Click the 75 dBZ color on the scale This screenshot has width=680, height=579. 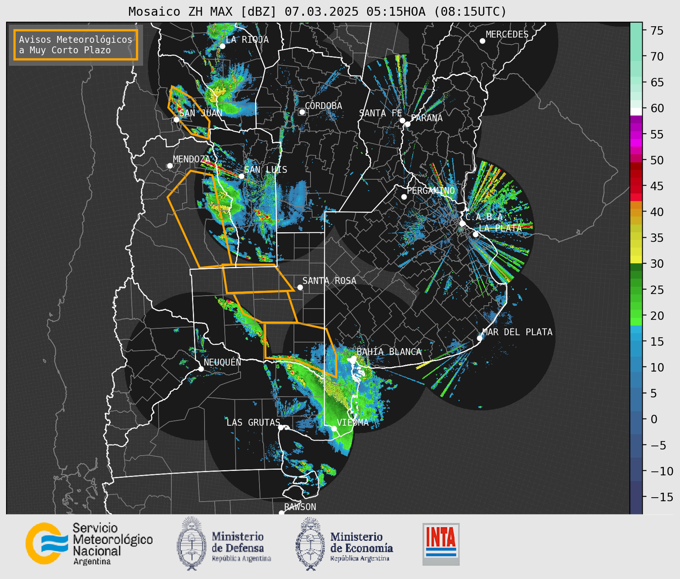point(636,31)
